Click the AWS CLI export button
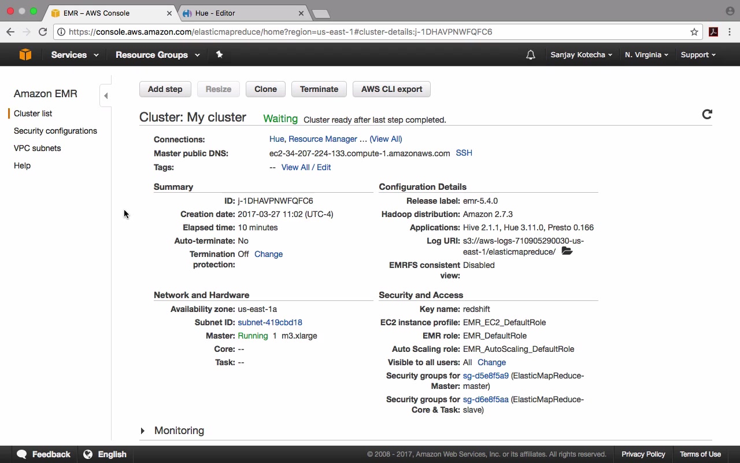This screenshot has width=740, height=463. click(391, 89)
